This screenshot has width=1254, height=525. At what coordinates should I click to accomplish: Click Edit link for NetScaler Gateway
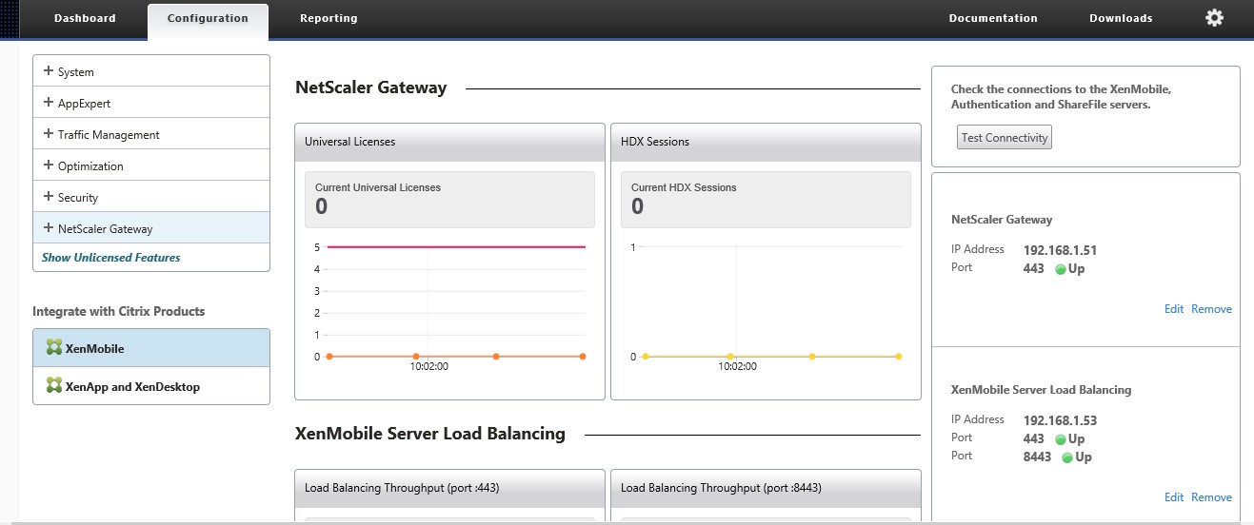(x=1173, y=309)
